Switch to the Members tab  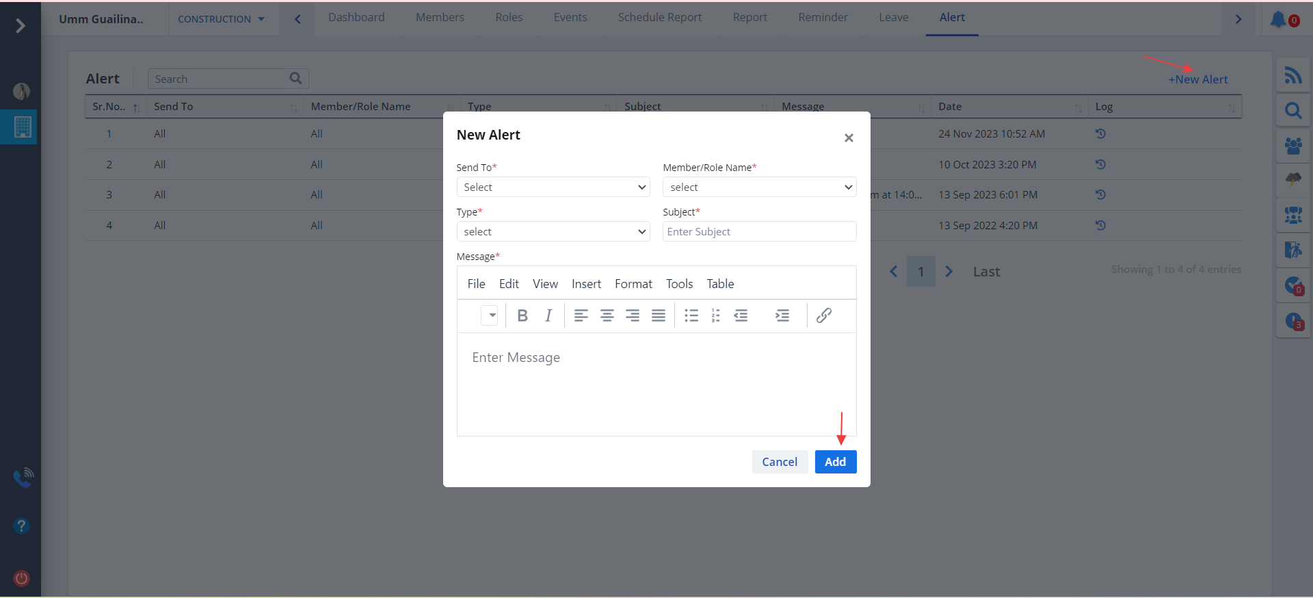[x=440, y=18]
